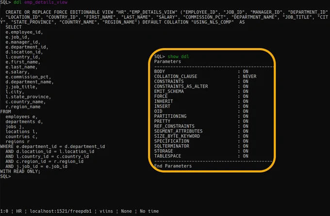
Task: Click the 'd.department_name,' column line
Action: 30,82
